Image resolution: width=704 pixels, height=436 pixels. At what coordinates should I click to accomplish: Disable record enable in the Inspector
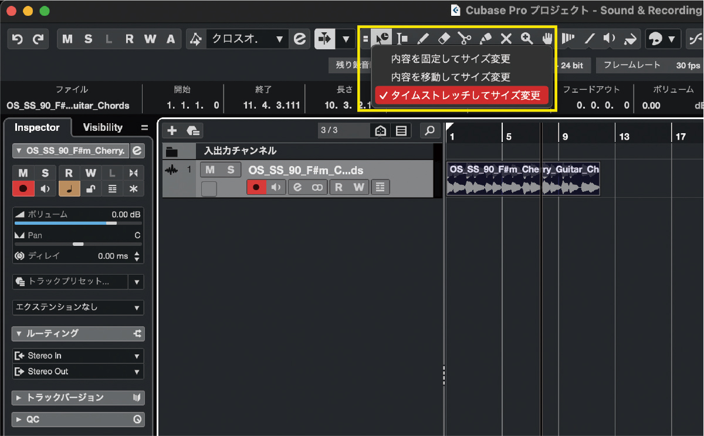click(23, 188)
